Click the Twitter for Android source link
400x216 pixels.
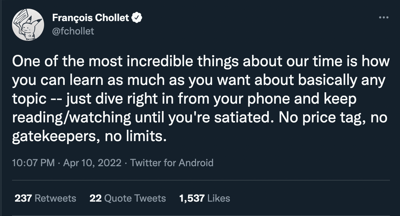[172, 163]
